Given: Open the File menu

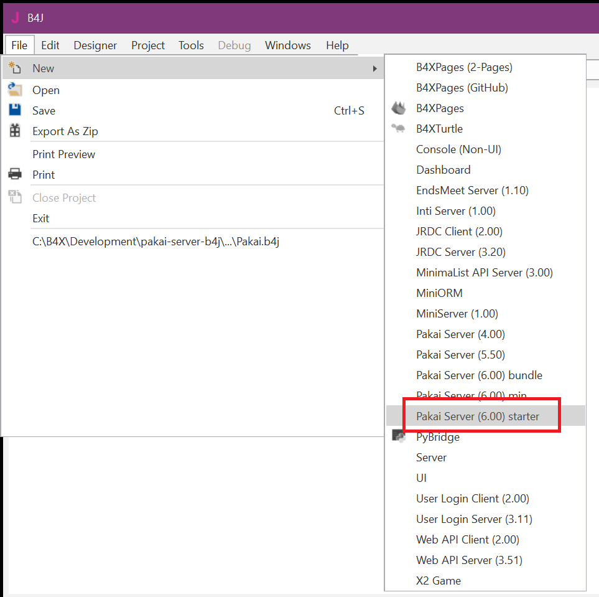Looking at the screenshot, I should [19, 45].
